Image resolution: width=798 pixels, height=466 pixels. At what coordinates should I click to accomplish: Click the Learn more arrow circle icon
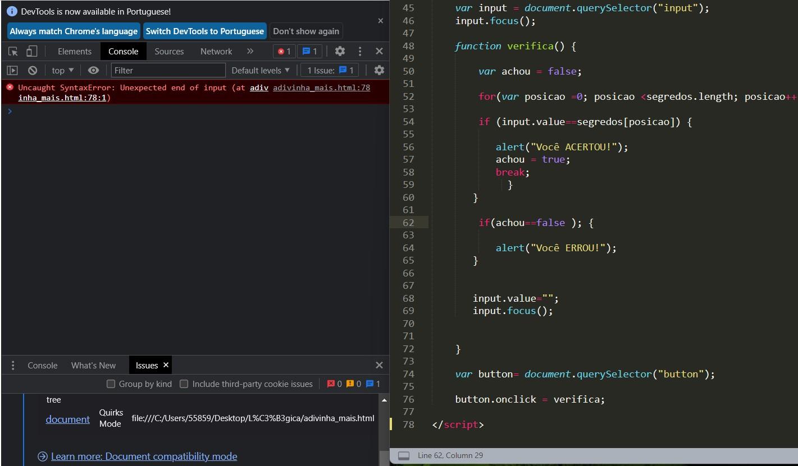[42, 456]
